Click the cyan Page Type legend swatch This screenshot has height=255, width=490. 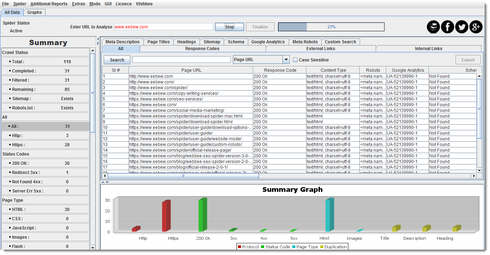pyautogui.click(x=294, y=247)
